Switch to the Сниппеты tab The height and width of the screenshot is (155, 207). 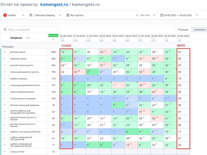[200, 30]
